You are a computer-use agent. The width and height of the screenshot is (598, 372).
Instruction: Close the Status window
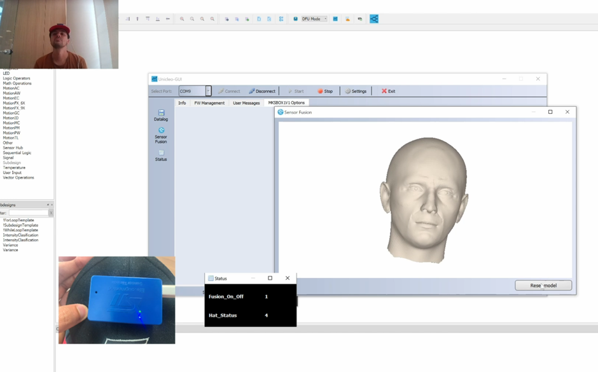288,279
